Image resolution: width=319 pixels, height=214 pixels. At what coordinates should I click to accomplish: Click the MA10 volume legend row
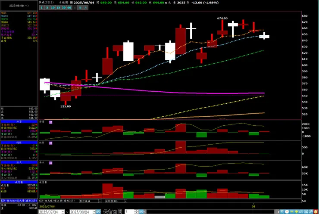pyautogui.click(x=19, y=192)
